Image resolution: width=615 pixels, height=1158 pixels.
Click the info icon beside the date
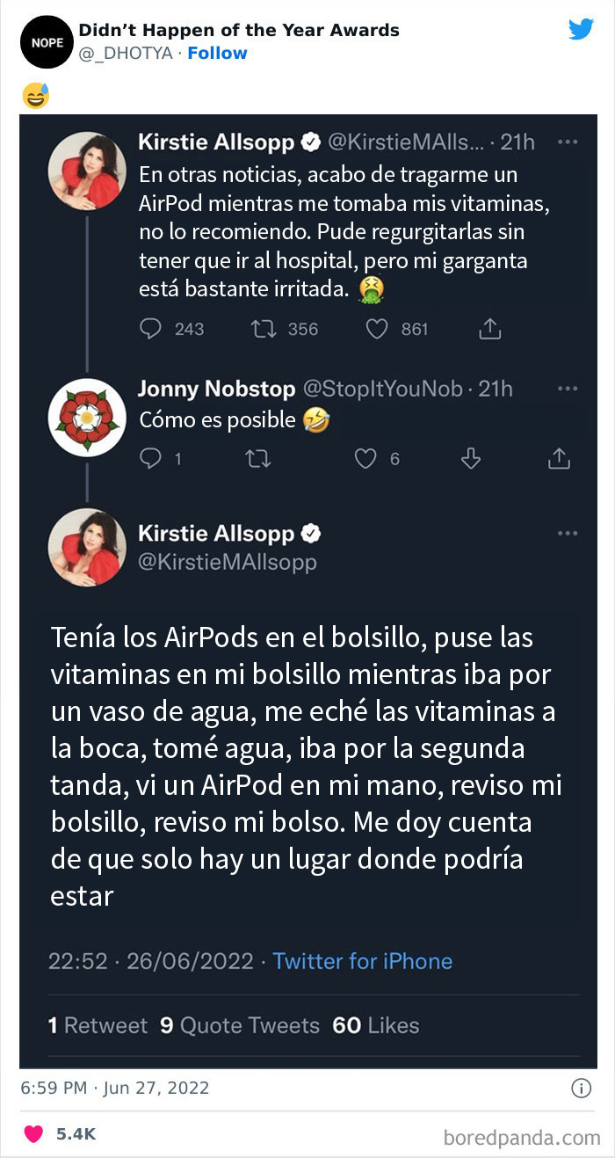pyautogui.click(x=582, y=1089)
